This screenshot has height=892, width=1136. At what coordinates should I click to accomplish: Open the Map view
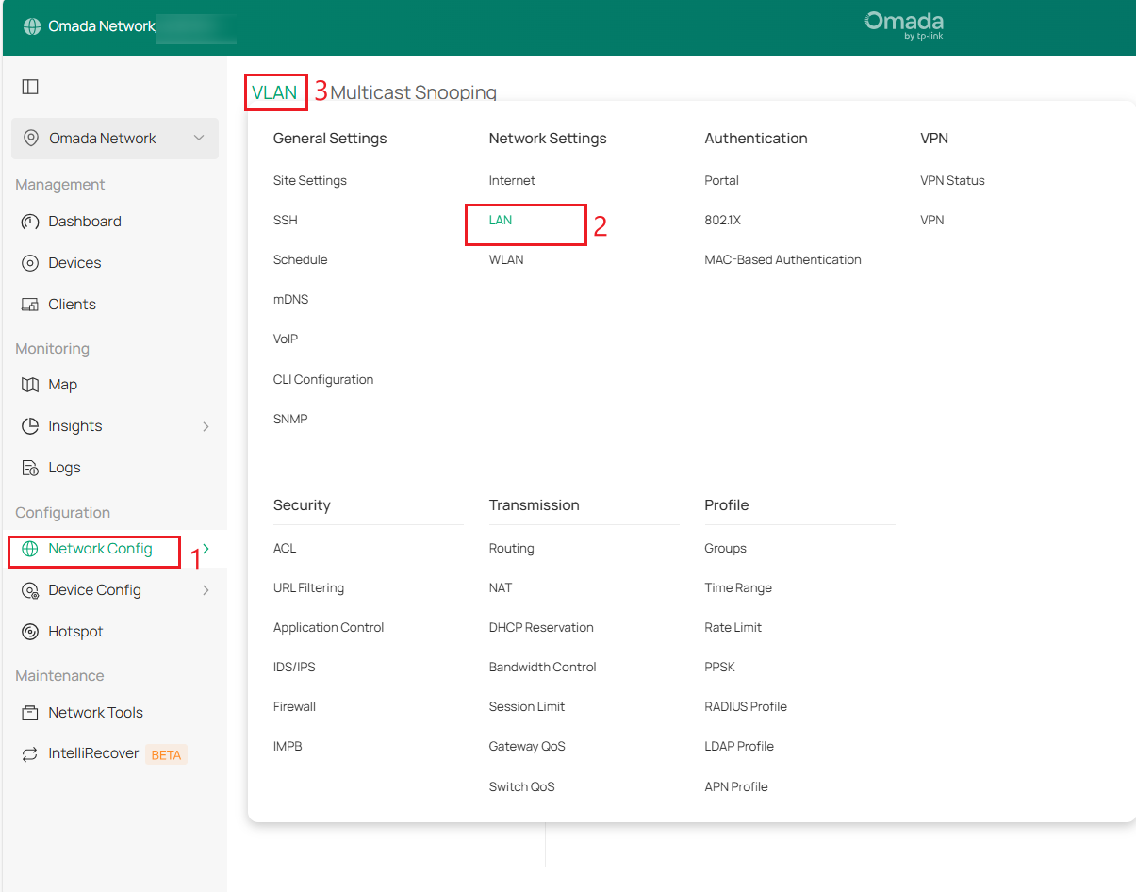coord(62,384)
